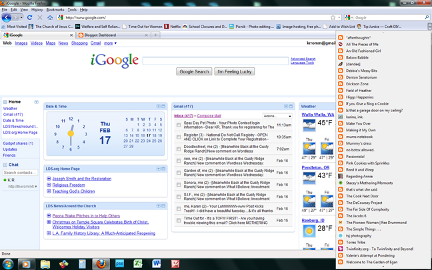Click the Walla Walla weather icon
This screenshot has height=270, width=432.
(309, 125)
